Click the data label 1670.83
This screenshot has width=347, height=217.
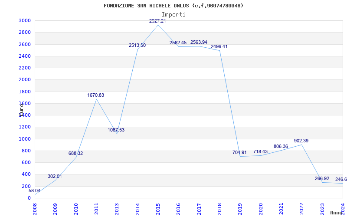[95, 95]
